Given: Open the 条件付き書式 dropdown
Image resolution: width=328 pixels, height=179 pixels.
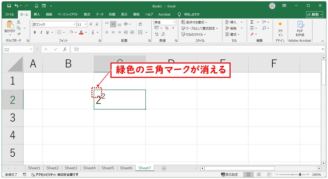Looking at the screenshot, I should coord(195,22).
